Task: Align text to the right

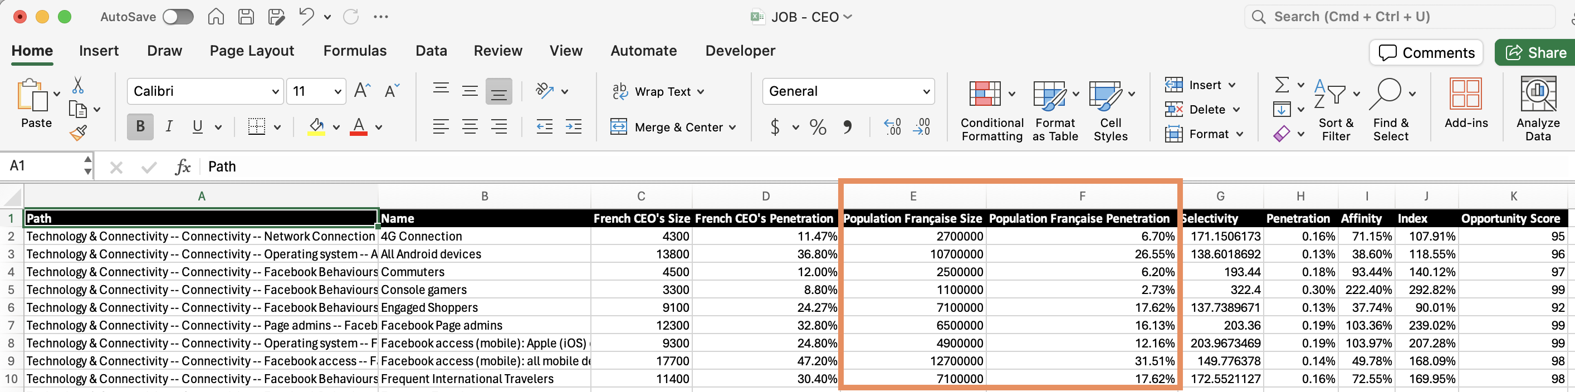Action: point(500,126)
